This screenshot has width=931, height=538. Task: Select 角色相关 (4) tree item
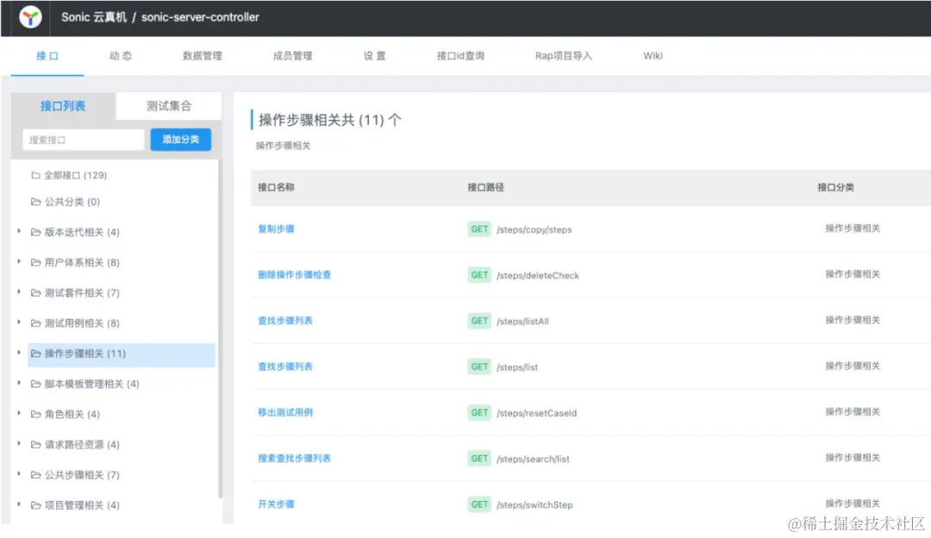point(72,415)
